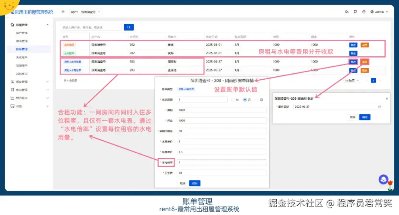Click the 确定 button in checkout dialog

[x=364, y=117]
